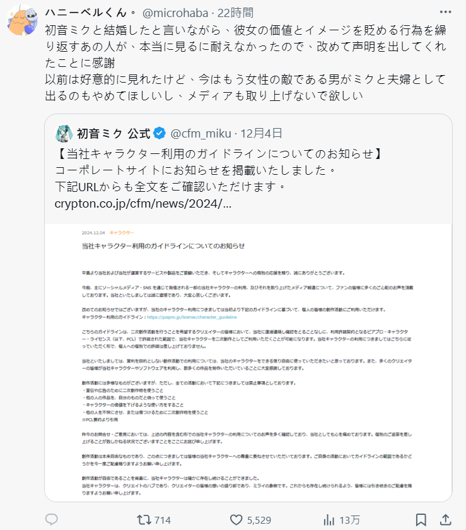Click the blue verified badge
Image resolution: width=466 pixels, height=530 pixels.
tap(160, 134)
